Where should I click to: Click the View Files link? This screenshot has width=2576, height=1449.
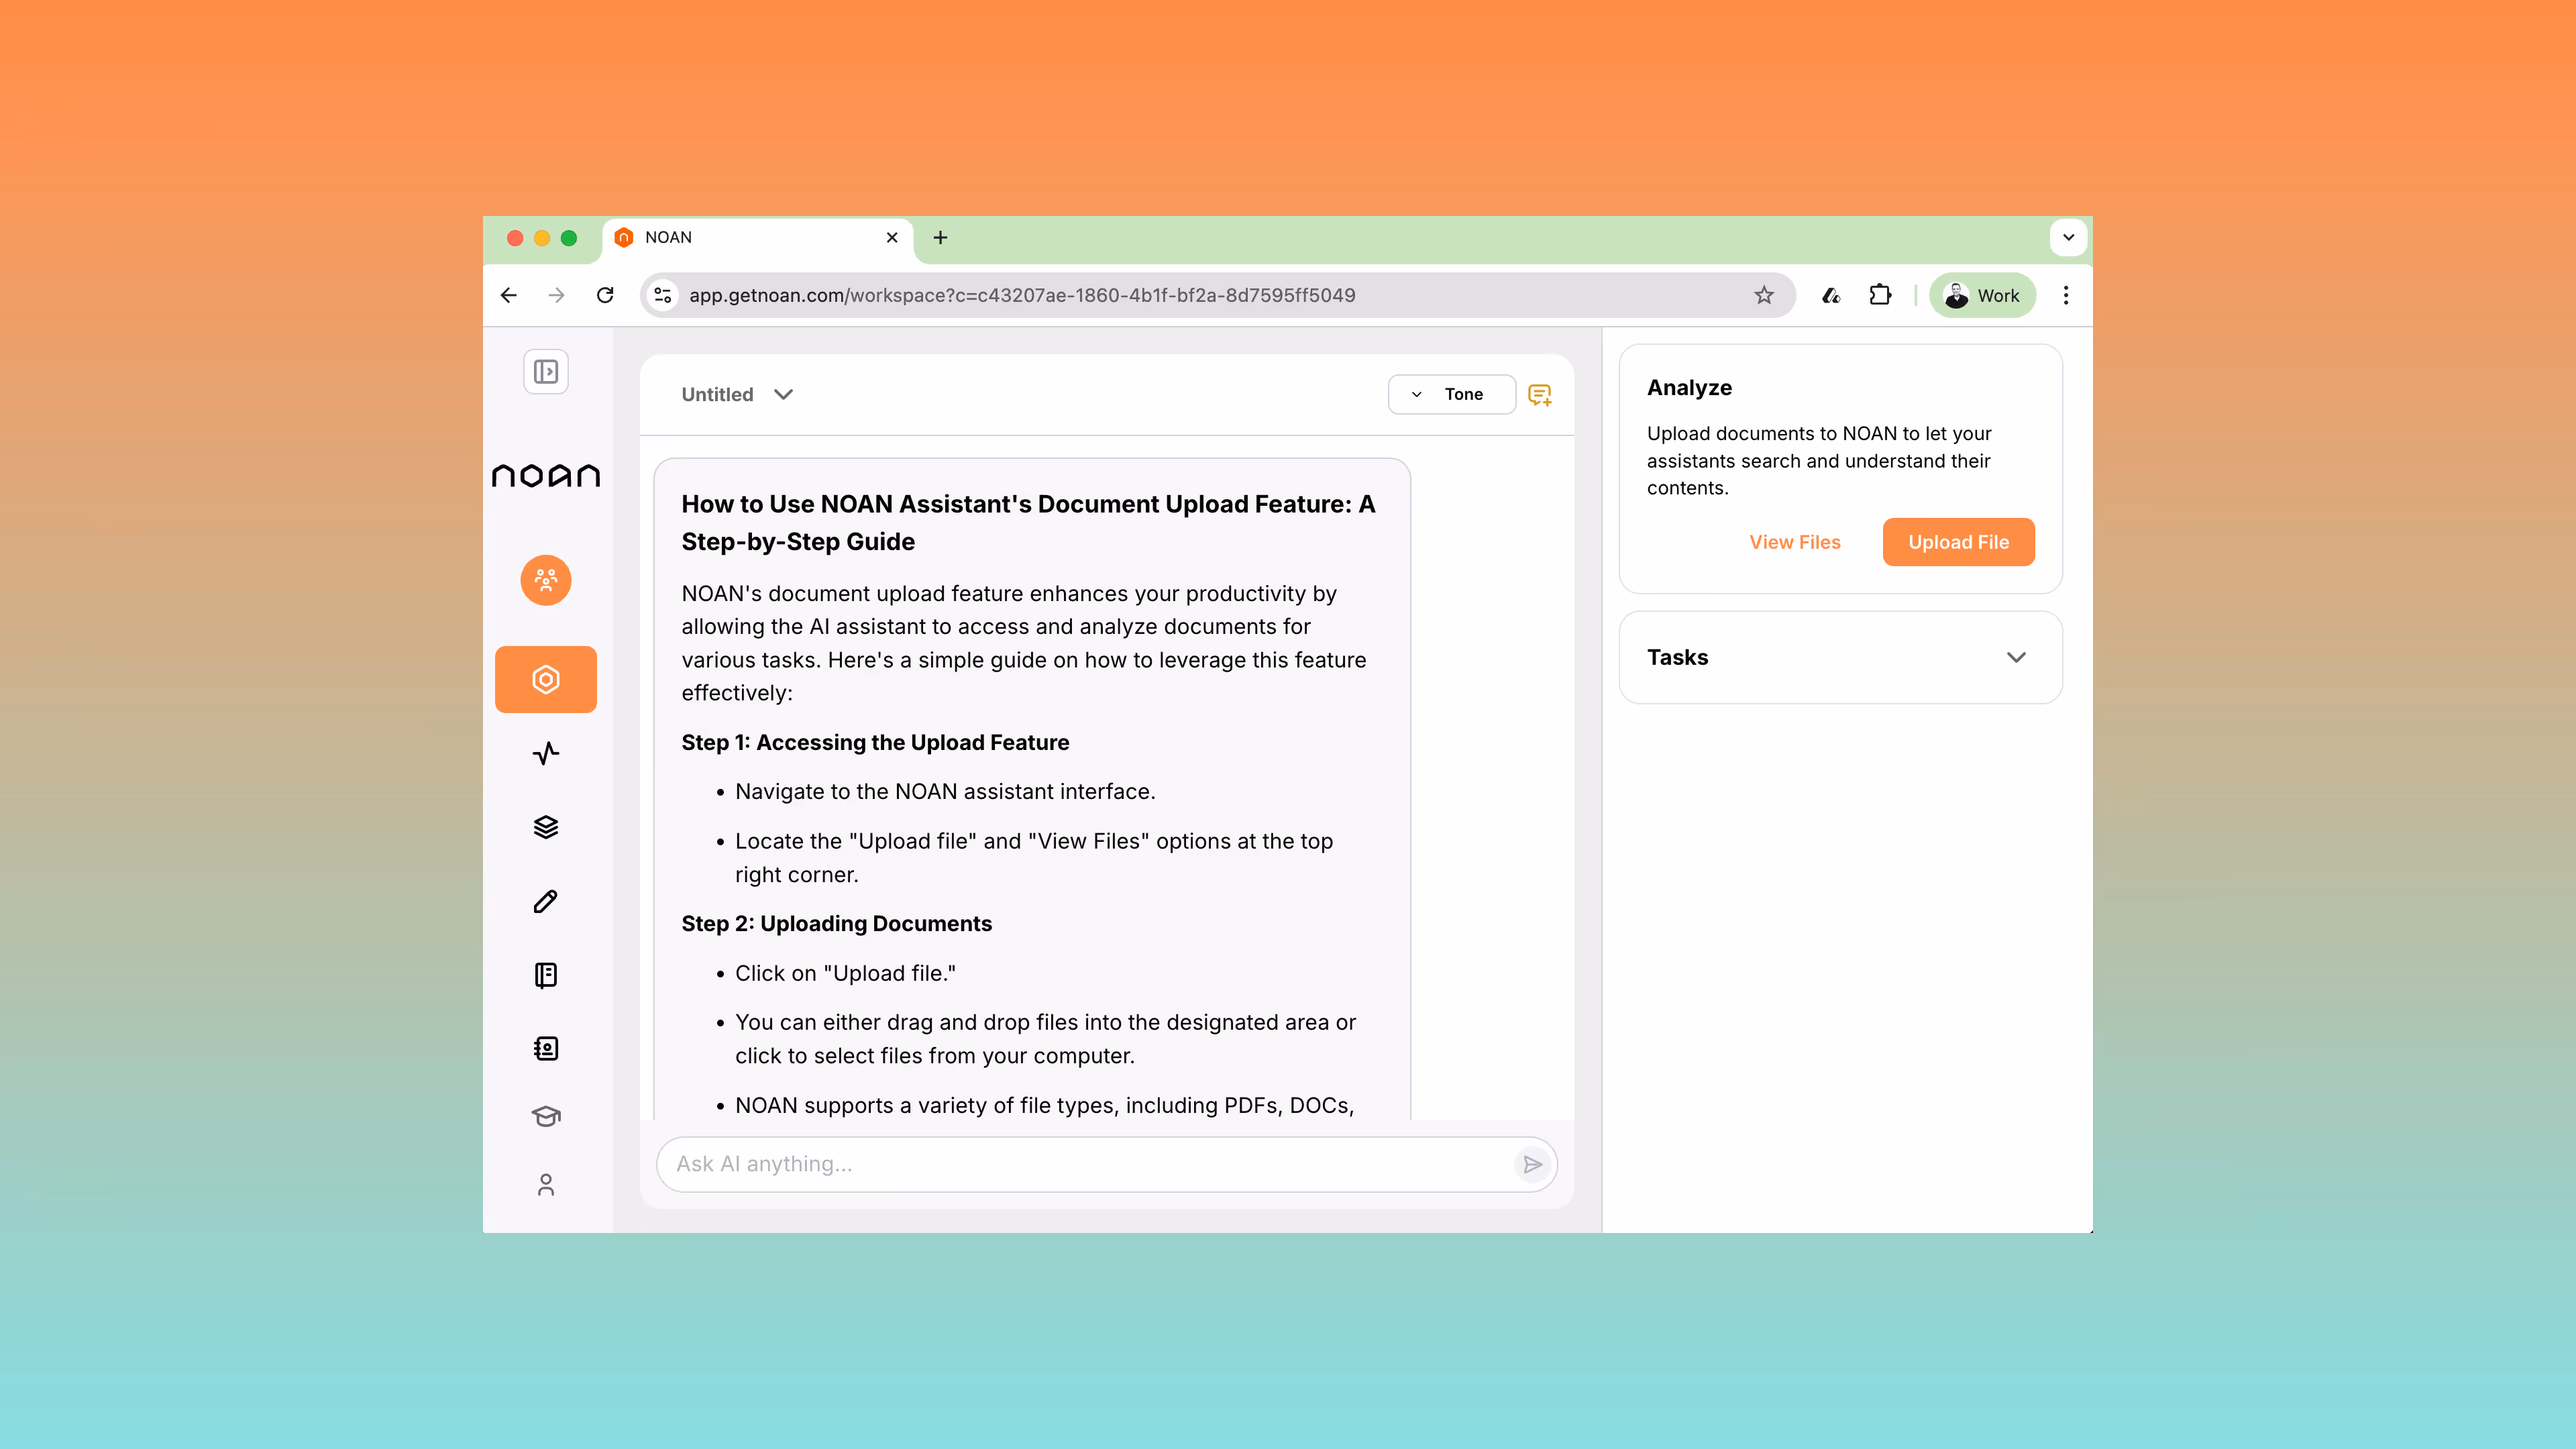1794,542
